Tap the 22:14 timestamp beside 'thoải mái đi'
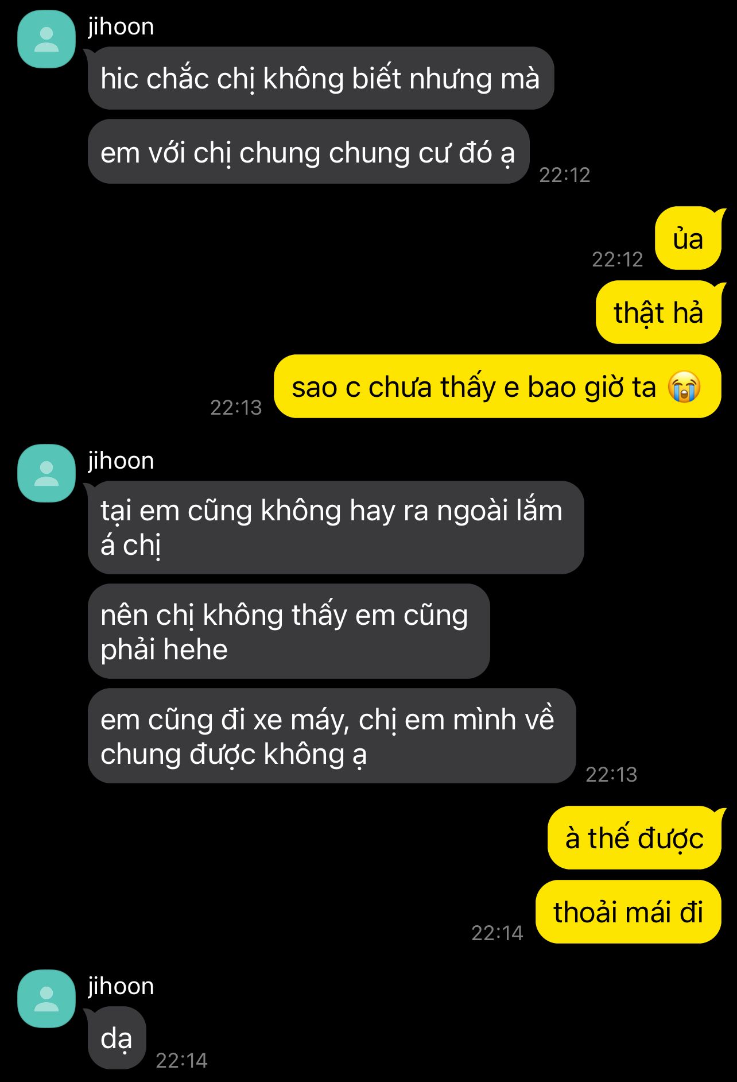737x1082 pixels. (497, 933)
